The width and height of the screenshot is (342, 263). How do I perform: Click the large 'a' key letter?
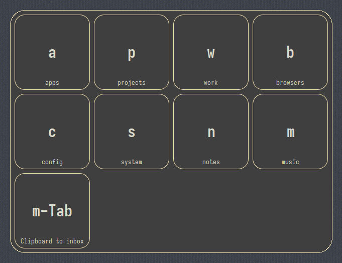pos(52,53)
